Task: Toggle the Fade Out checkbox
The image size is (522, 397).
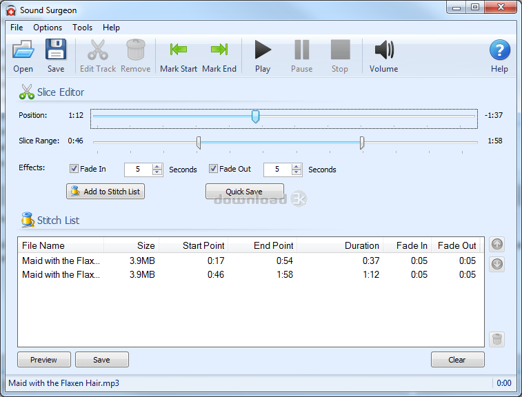Action: 213,169
